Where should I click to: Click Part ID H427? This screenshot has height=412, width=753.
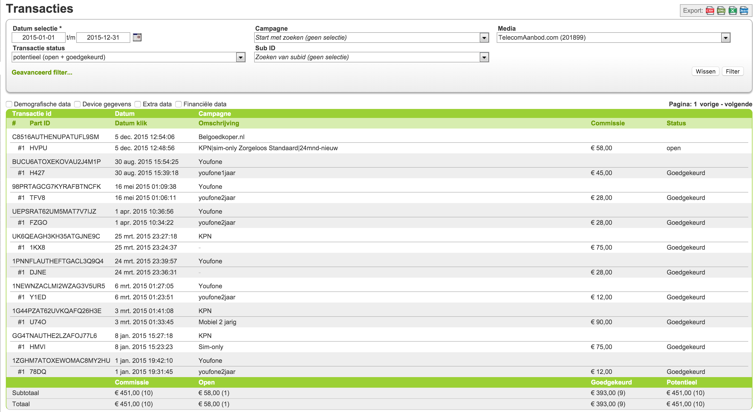[x=37, y=173]
